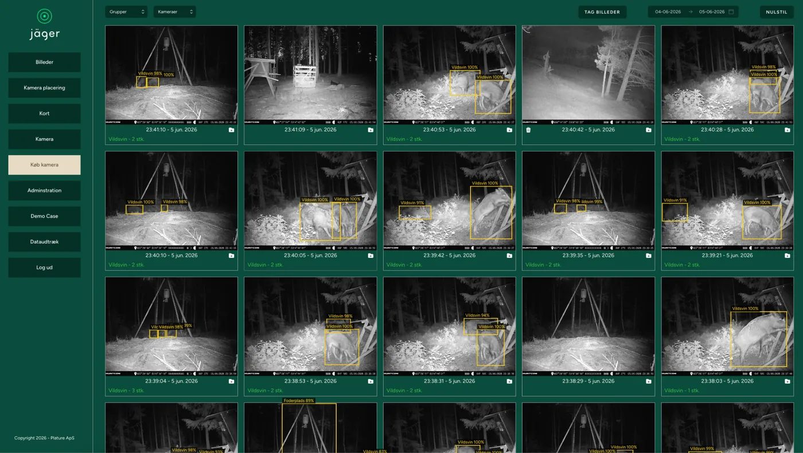Open the photo captured at 23:39:42
This screenshot has height=453, width=803.
click(x=449, y=201)
